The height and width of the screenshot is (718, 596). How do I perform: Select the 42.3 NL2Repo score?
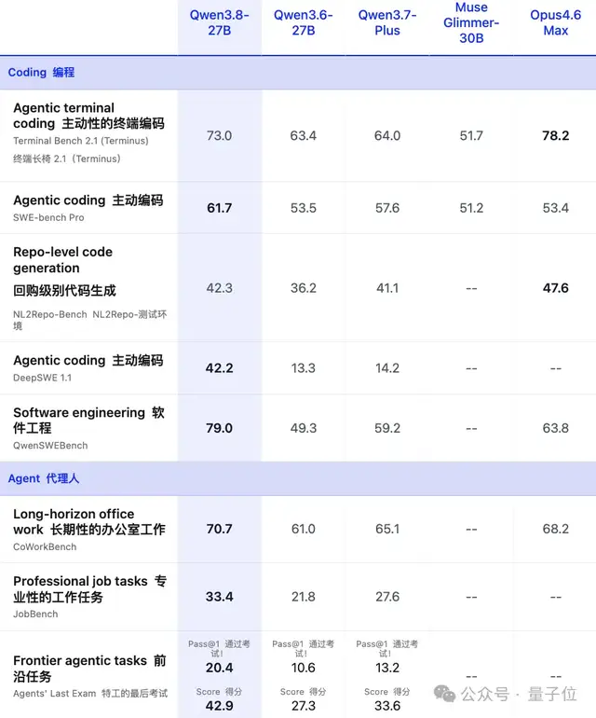[219, 288]
